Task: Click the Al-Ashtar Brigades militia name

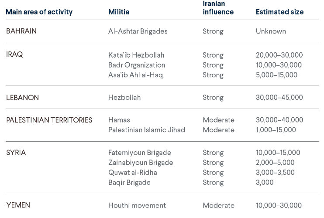Action: [138, 31]
